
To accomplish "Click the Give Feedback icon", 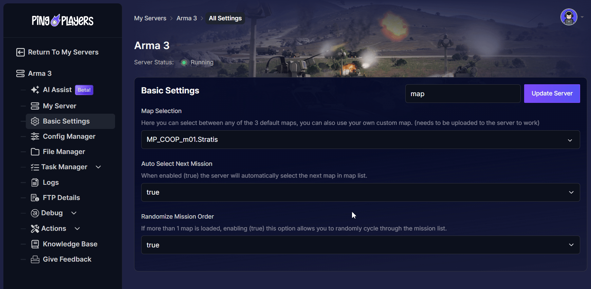I will click(35, 259).
